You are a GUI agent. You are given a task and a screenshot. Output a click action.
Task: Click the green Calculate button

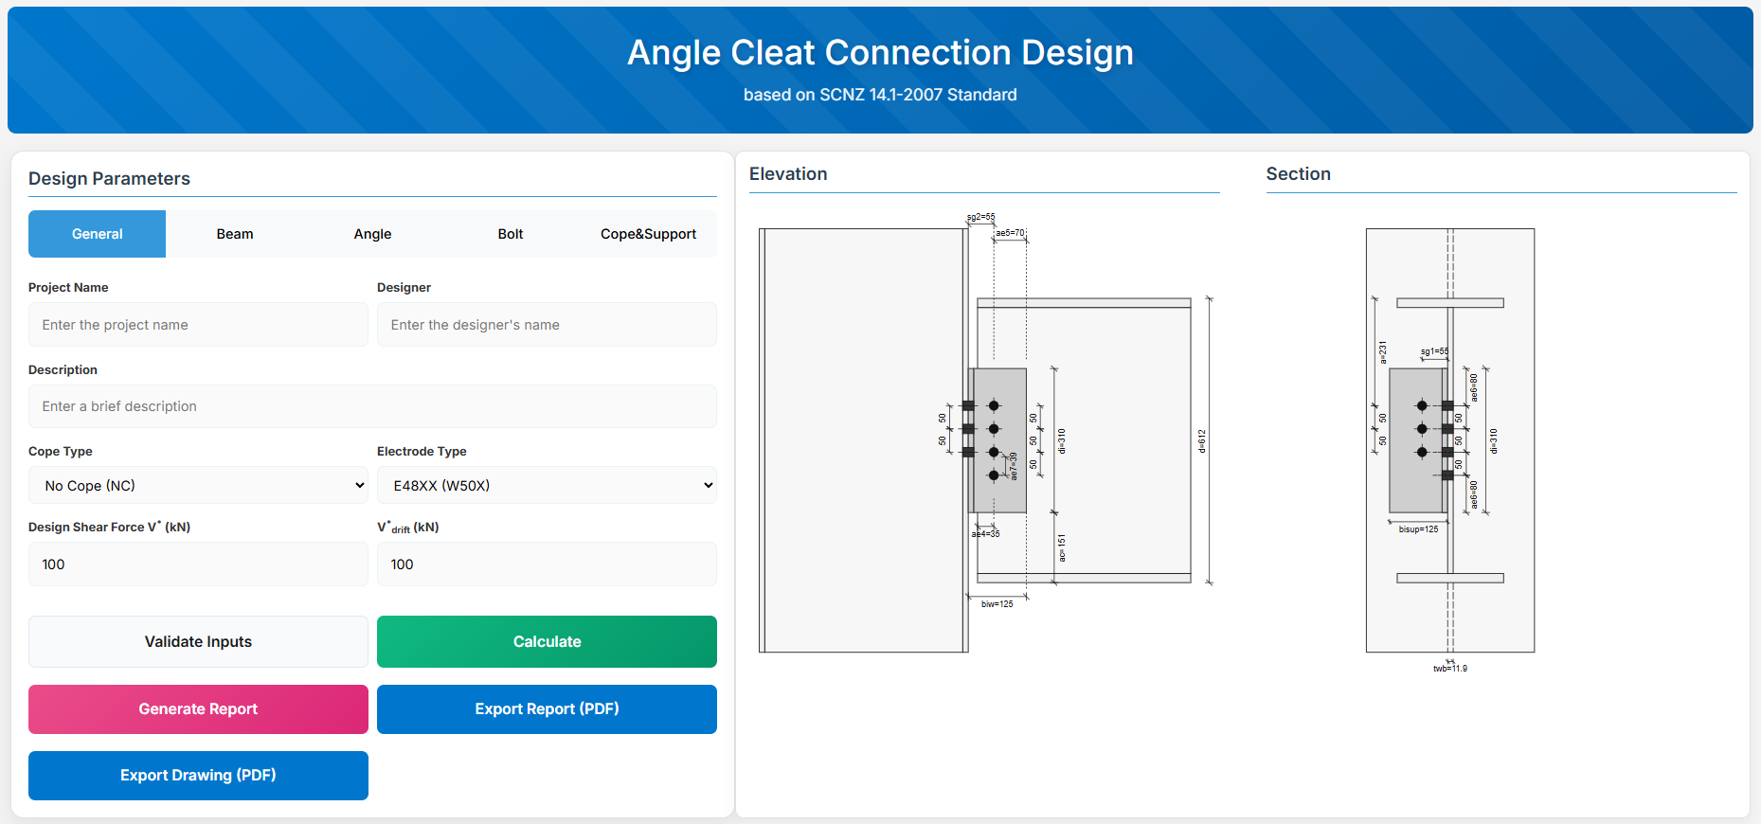pos(547,642)
